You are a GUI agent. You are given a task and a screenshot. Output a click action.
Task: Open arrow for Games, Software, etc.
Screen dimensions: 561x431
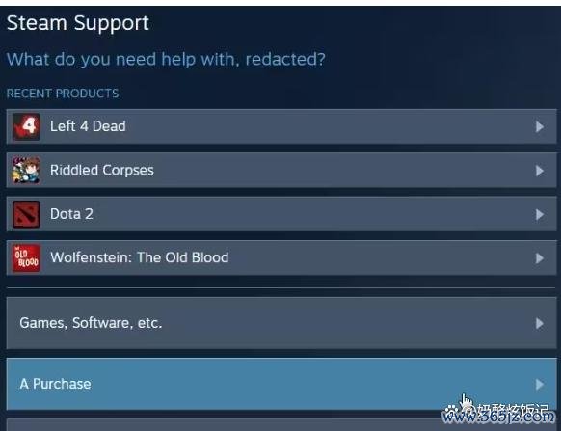[x=540, y=324]
